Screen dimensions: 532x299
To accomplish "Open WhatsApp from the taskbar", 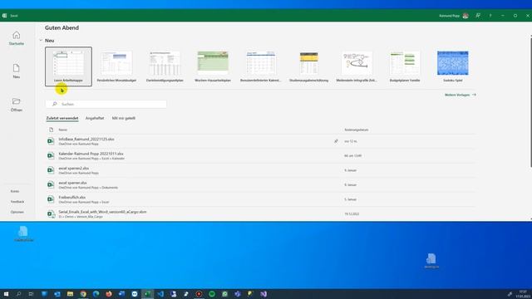I will [225, 294].
